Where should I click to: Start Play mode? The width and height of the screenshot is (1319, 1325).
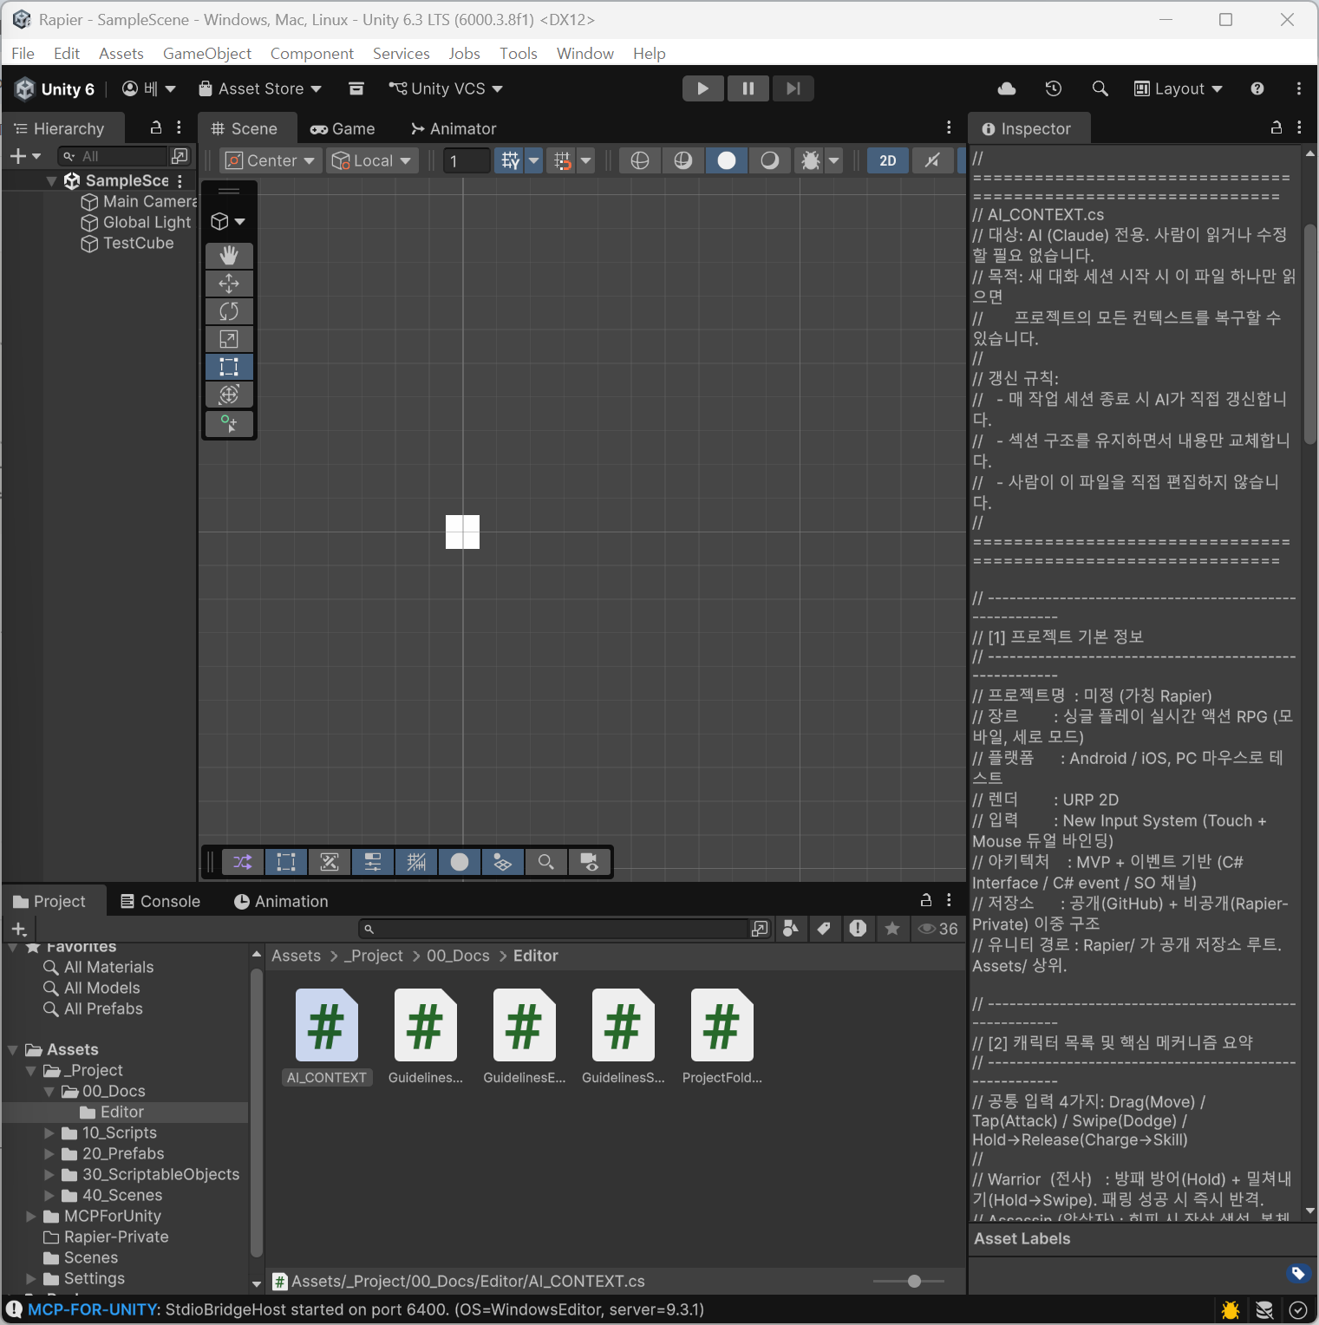[703, 88]
